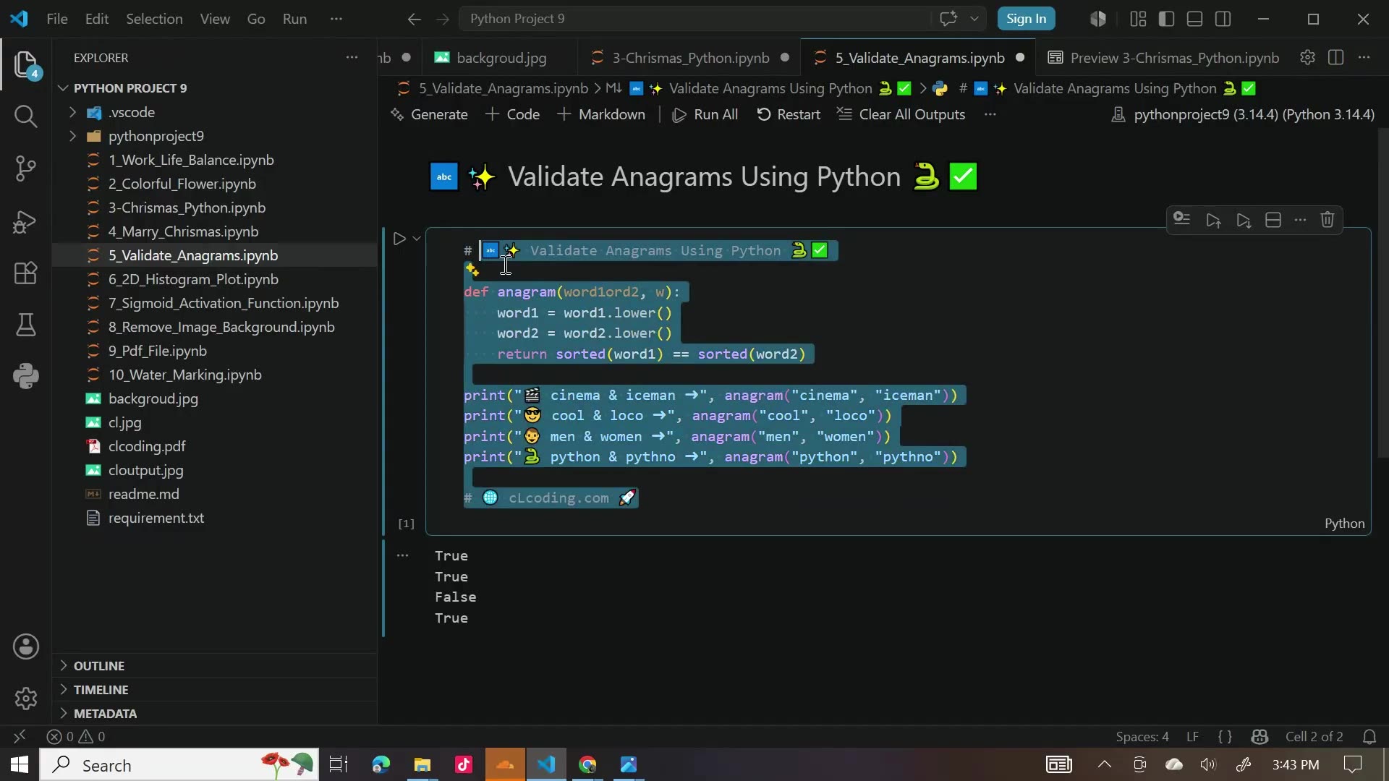1389x781 pixels.
Task: Open Manage gear in activity bar
Action: coord(26,699)
